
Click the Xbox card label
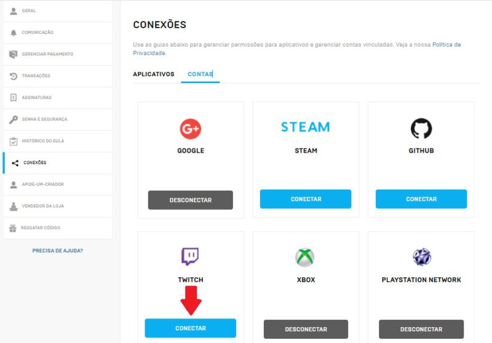306,280
